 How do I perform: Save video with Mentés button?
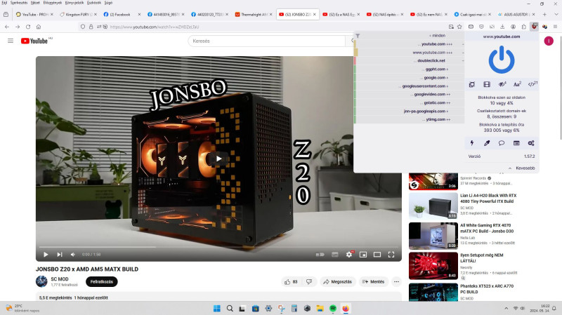[373, 282]
